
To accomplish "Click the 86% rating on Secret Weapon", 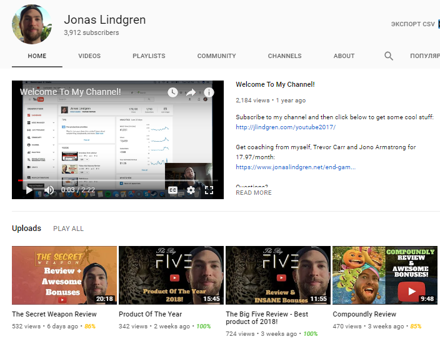I will point(90,327).
